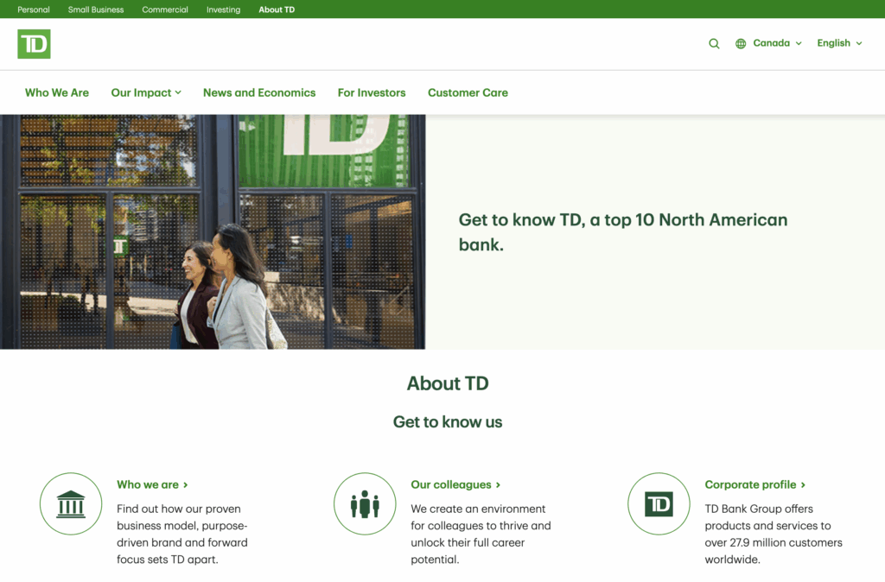Click the globe icon beside Canada
885x582 pixels.
pos(741,43)
